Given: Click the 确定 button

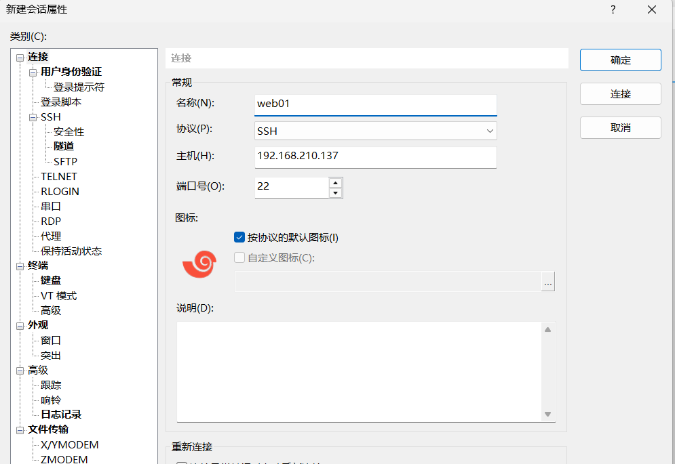Looking at the screenshot, I should click(620, 60).
